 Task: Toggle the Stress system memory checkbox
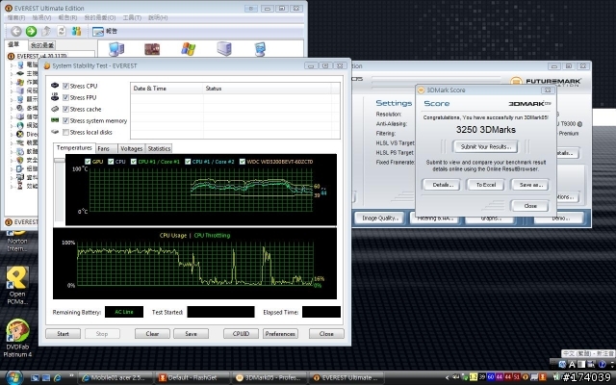(x=65, y=120)
